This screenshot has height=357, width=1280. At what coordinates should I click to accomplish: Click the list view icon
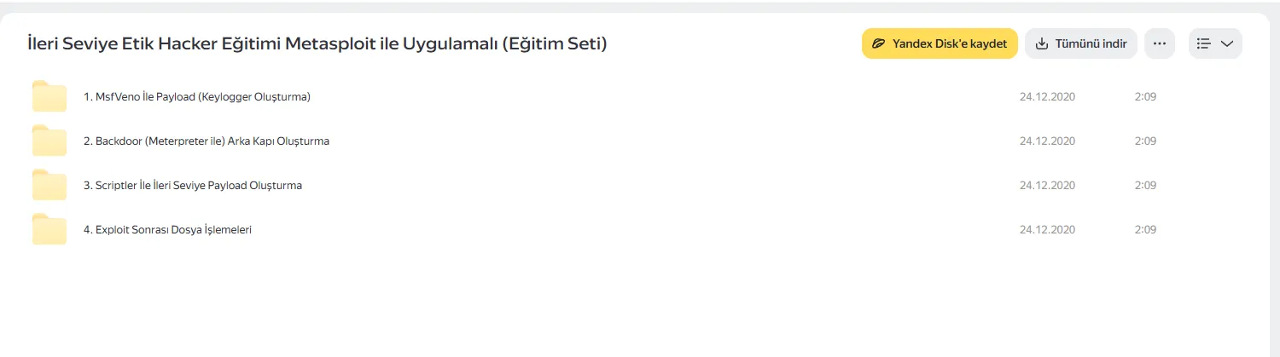coord(1204,43)
